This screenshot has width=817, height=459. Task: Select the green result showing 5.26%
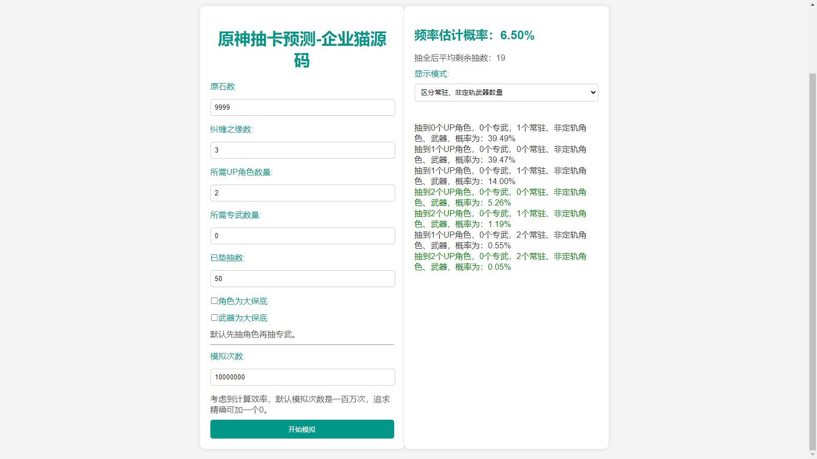coord(500,197)
